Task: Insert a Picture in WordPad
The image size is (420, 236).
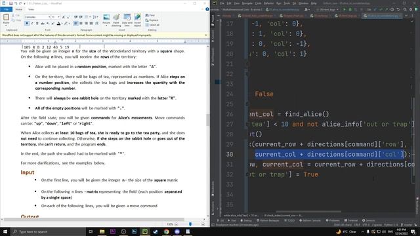Action: [106, 20]
